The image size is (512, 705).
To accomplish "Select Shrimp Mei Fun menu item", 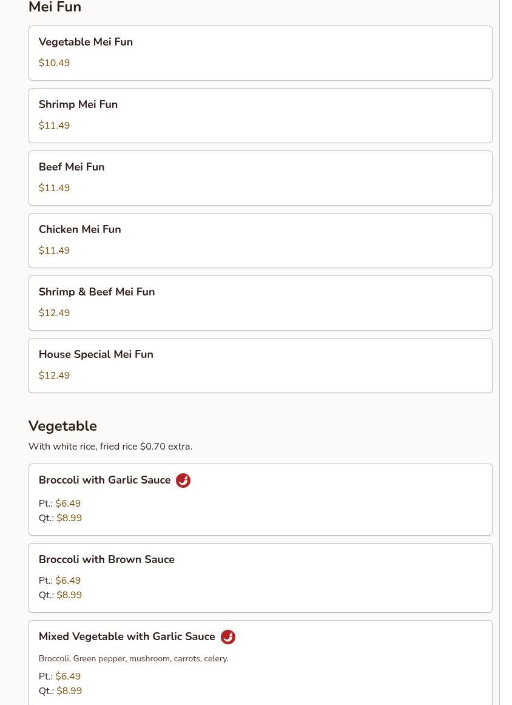I will (x=260, y=115).
